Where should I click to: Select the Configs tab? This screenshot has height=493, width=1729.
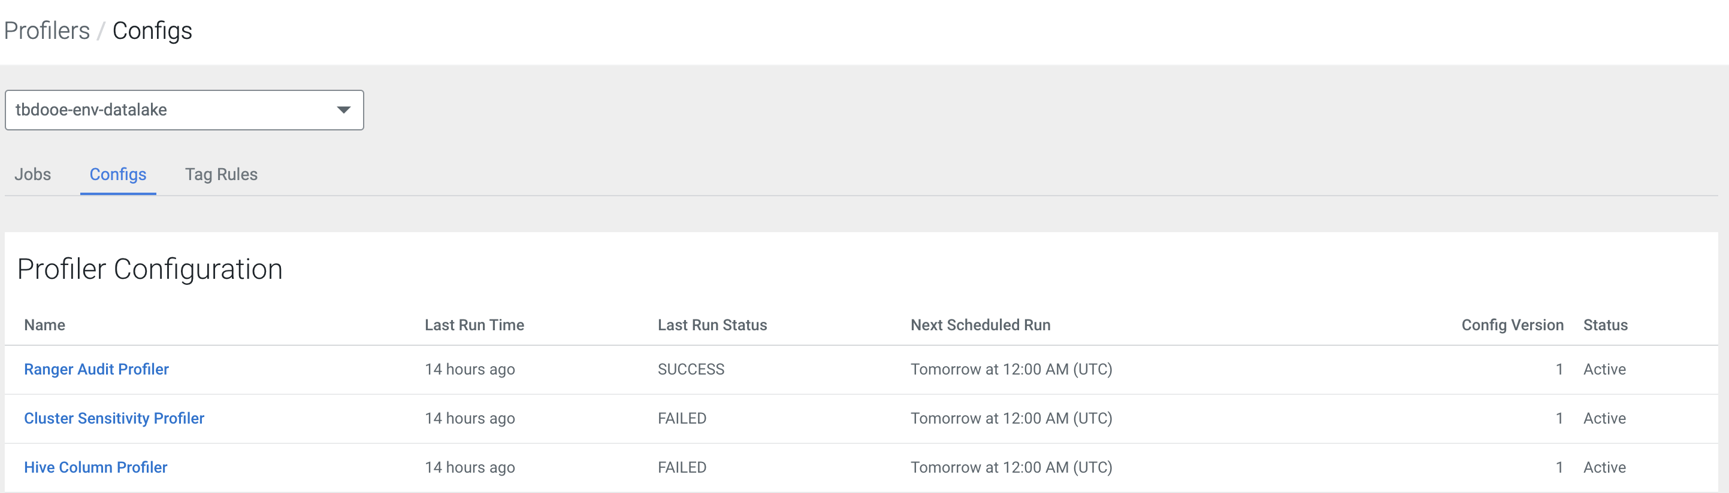tap(118, 174)
